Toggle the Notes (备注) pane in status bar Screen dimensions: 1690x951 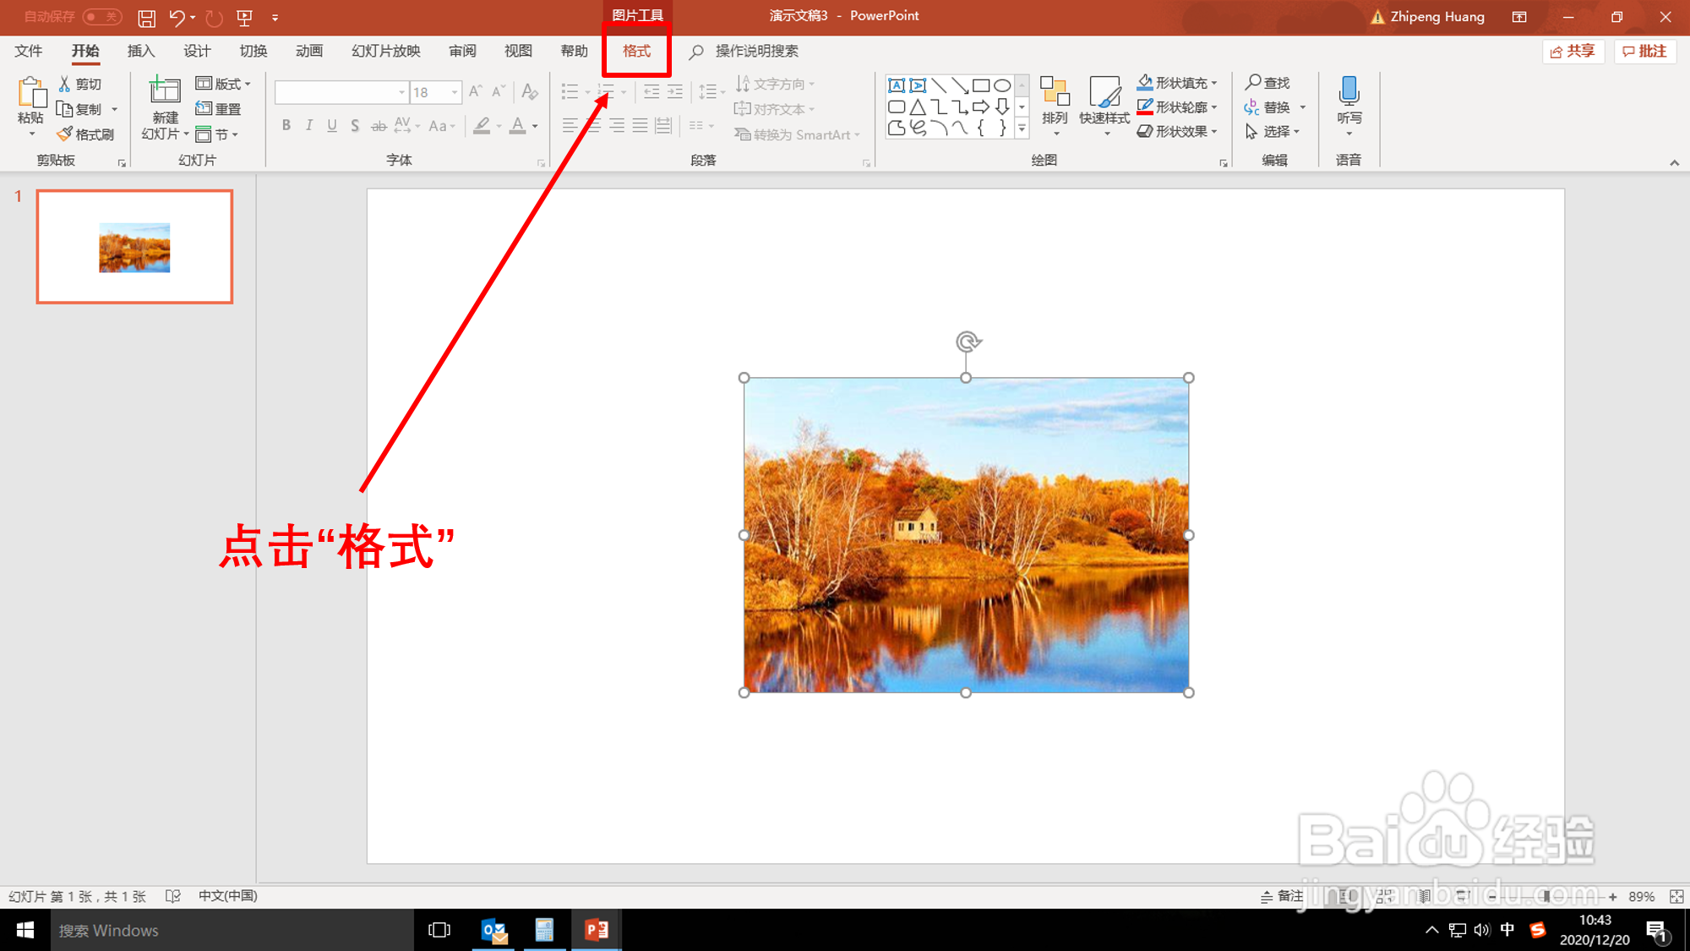click(x=1282, y=897)
